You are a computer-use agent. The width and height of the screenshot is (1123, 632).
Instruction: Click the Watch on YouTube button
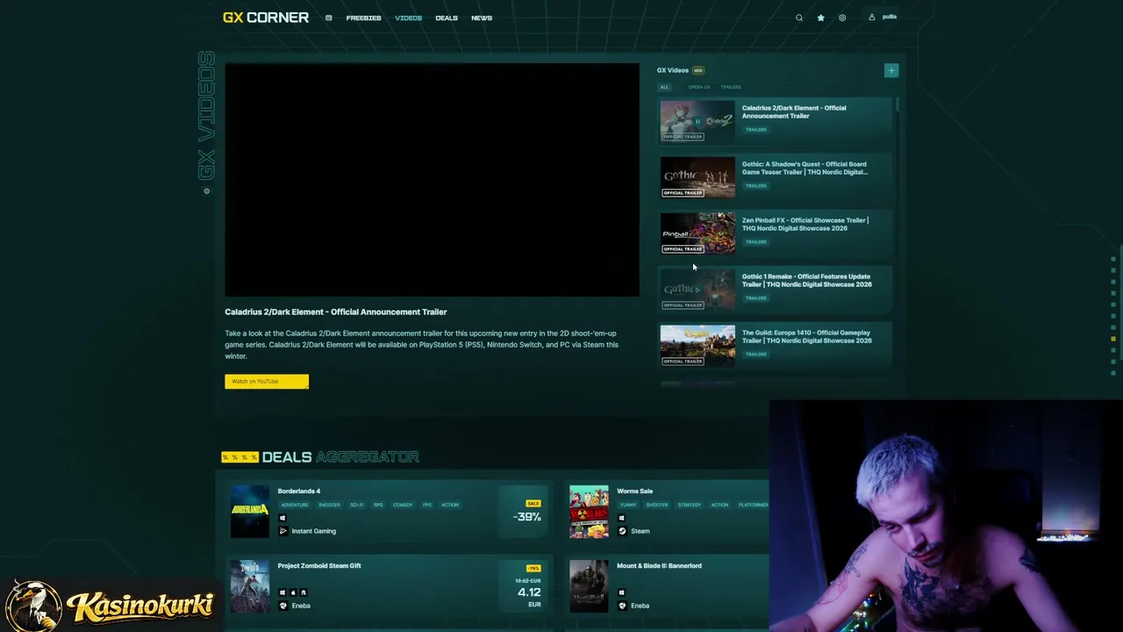[267, 381]
